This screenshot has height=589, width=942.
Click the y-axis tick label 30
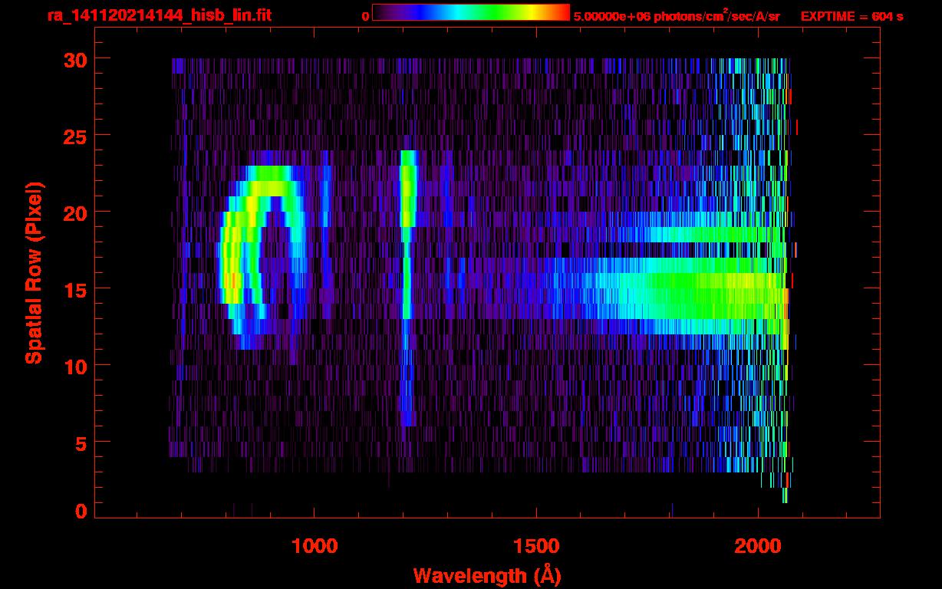click(74, 59)
